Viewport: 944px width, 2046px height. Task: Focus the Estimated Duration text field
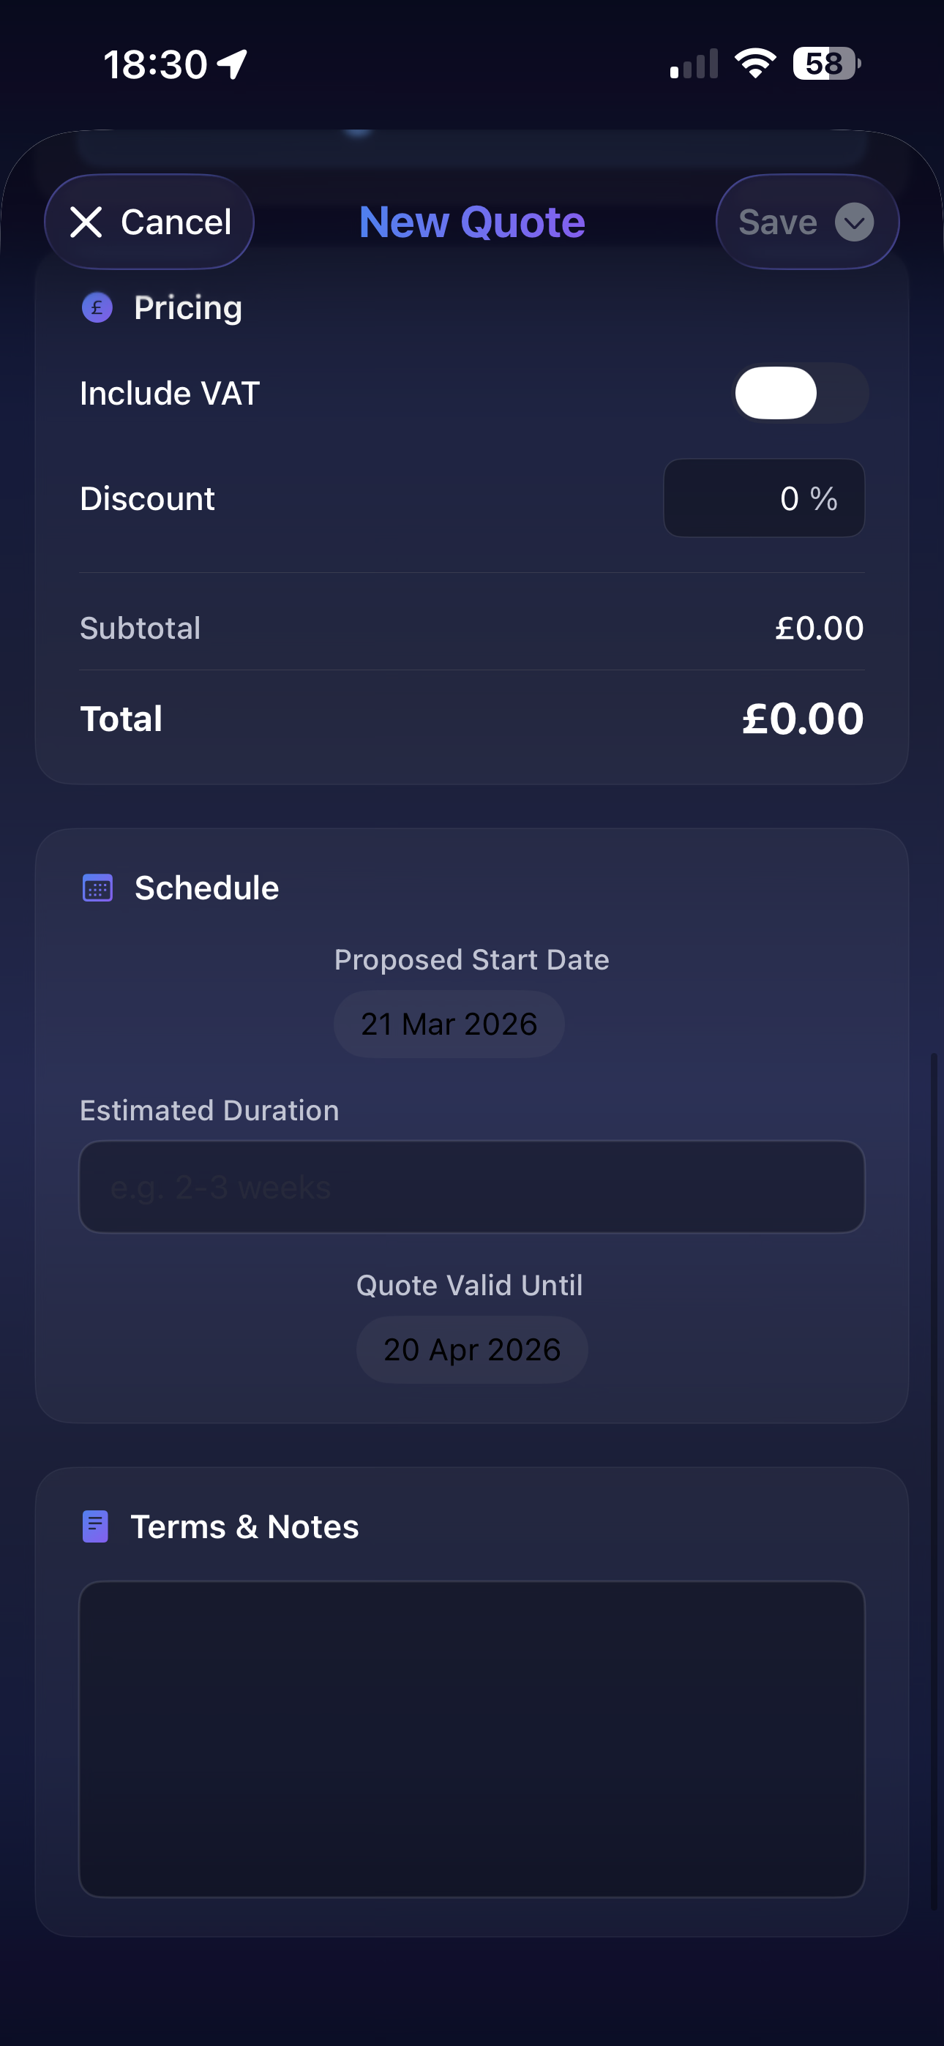[472, 1187]
